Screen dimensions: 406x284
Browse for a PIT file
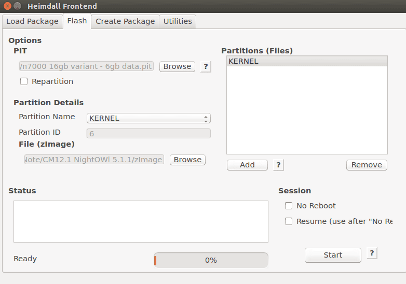[177, 66]
